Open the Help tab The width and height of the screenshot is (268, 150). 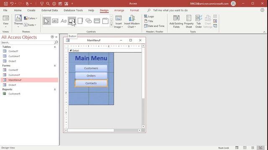click(x=91, y=10)
